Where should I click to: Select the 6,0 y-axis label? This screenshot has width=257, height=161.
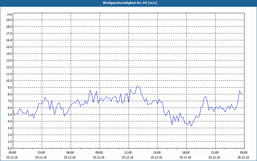coord(10,108)
